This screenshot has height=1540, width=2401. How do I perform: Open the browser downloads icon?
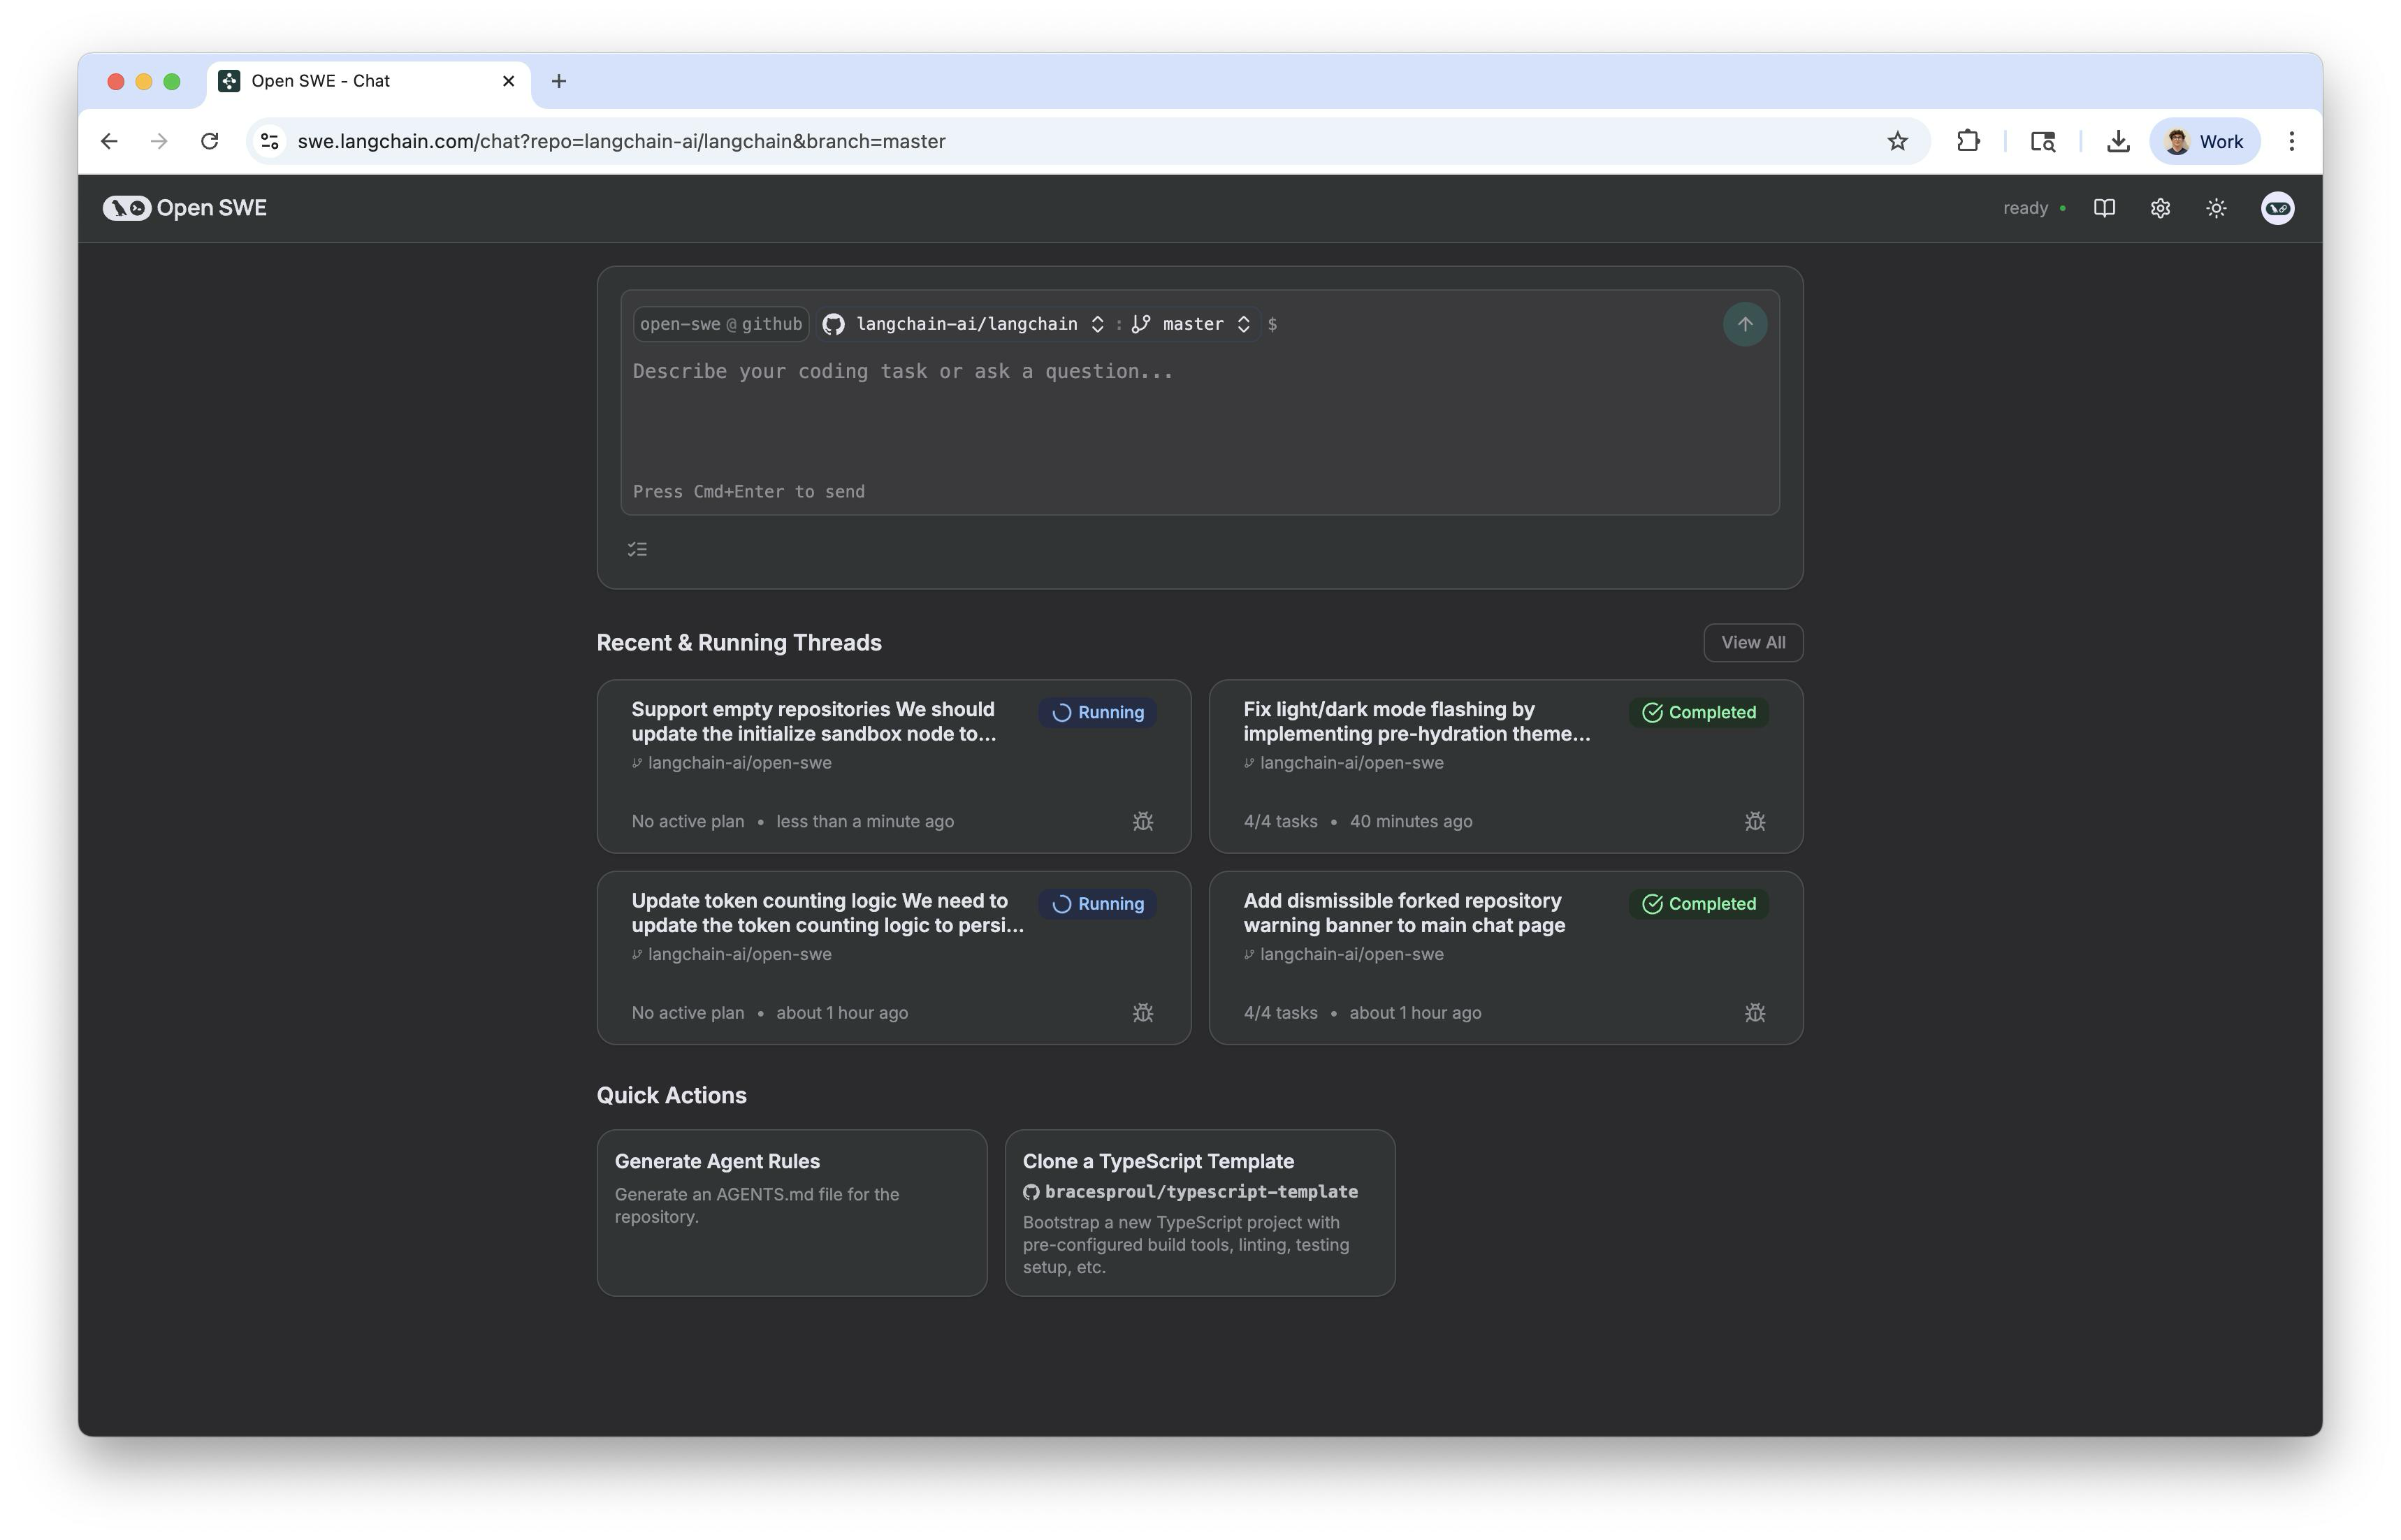[2117, 141]
